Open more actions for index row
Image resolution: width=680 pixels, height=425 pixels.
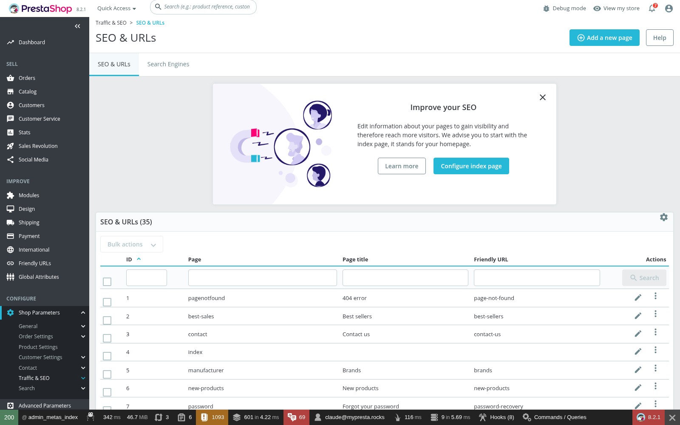655,350
